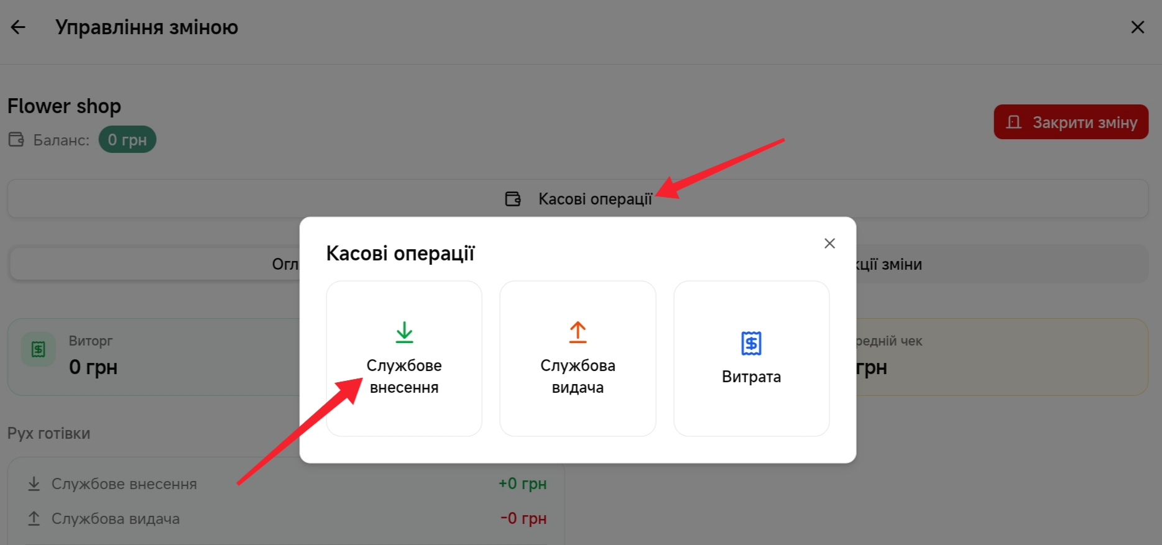The width and height of the screenshot is (1162, 545).
Task: Click the orange upload icon in the dialog
Action: 578,332
